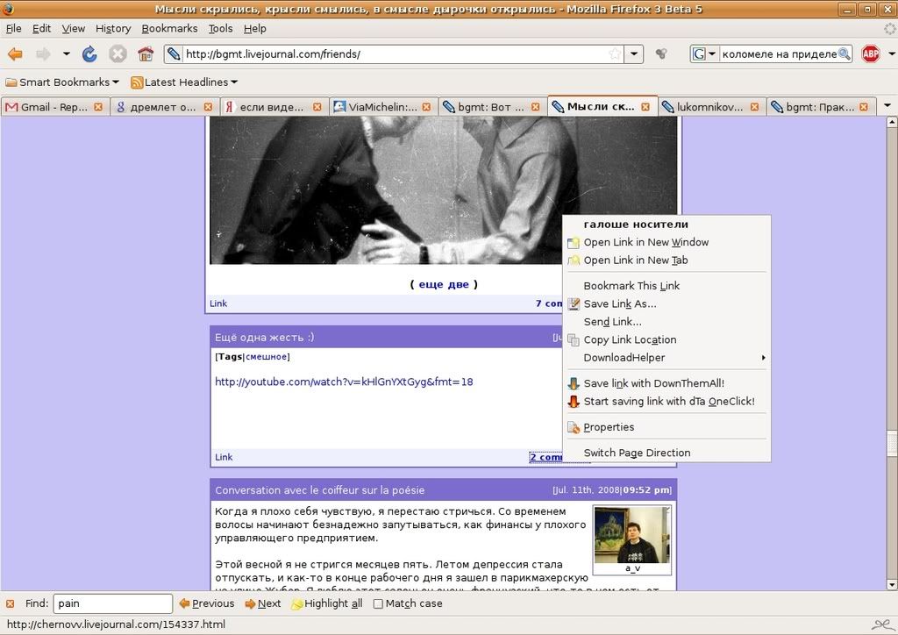This screenshot has width=898, height=635.
Task: Go back with the Back arrow button
Action: (x=15, y=54)
